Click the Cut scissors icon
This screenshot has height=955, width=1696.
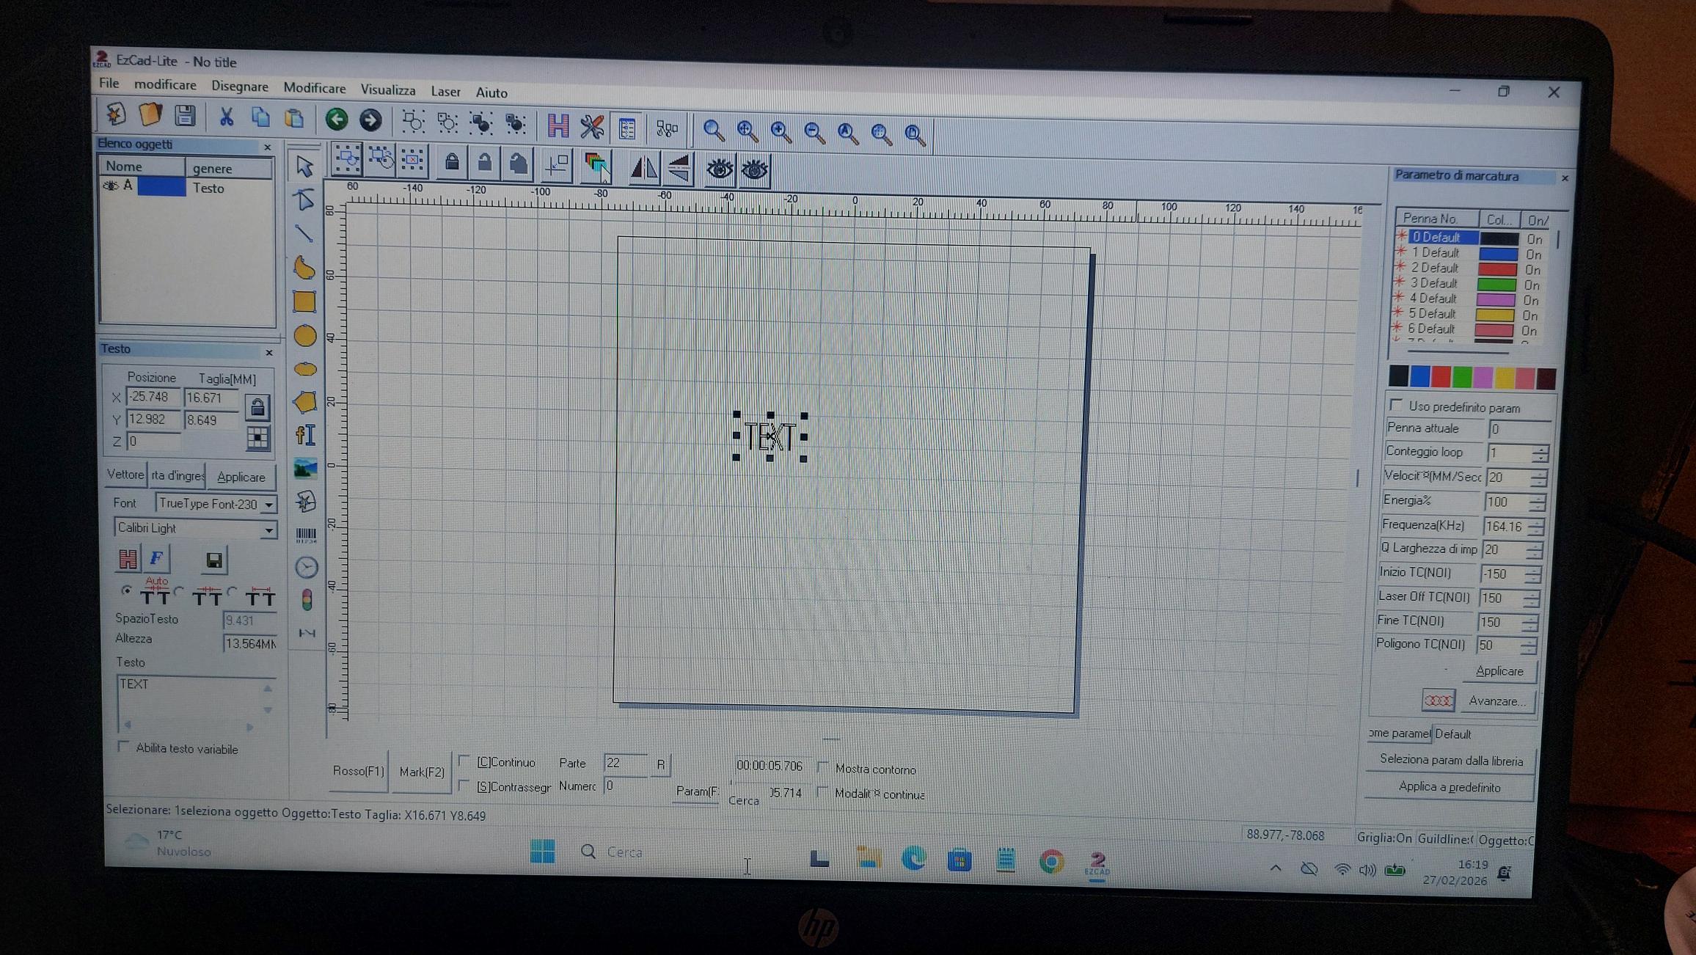[x=226, y=117]
